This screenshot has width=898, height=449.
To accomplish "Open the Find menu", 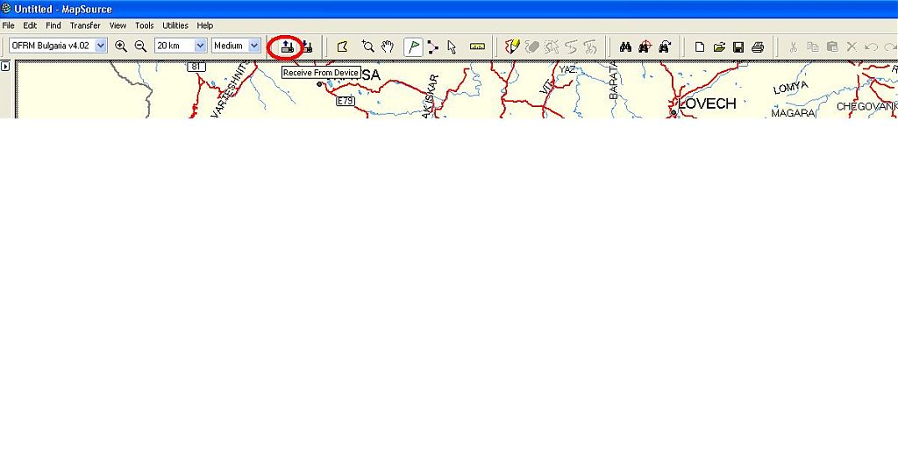I will 53,25.
